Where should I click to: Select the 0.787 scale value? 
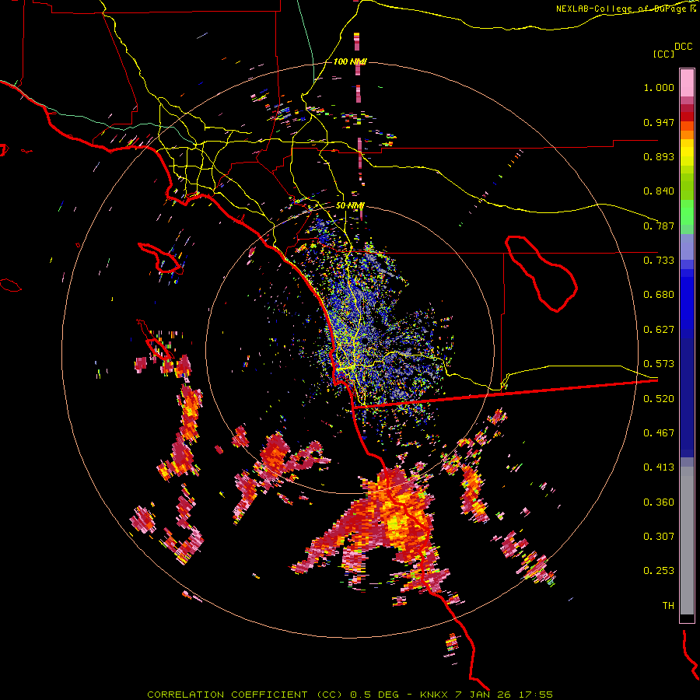coord(659,226)
